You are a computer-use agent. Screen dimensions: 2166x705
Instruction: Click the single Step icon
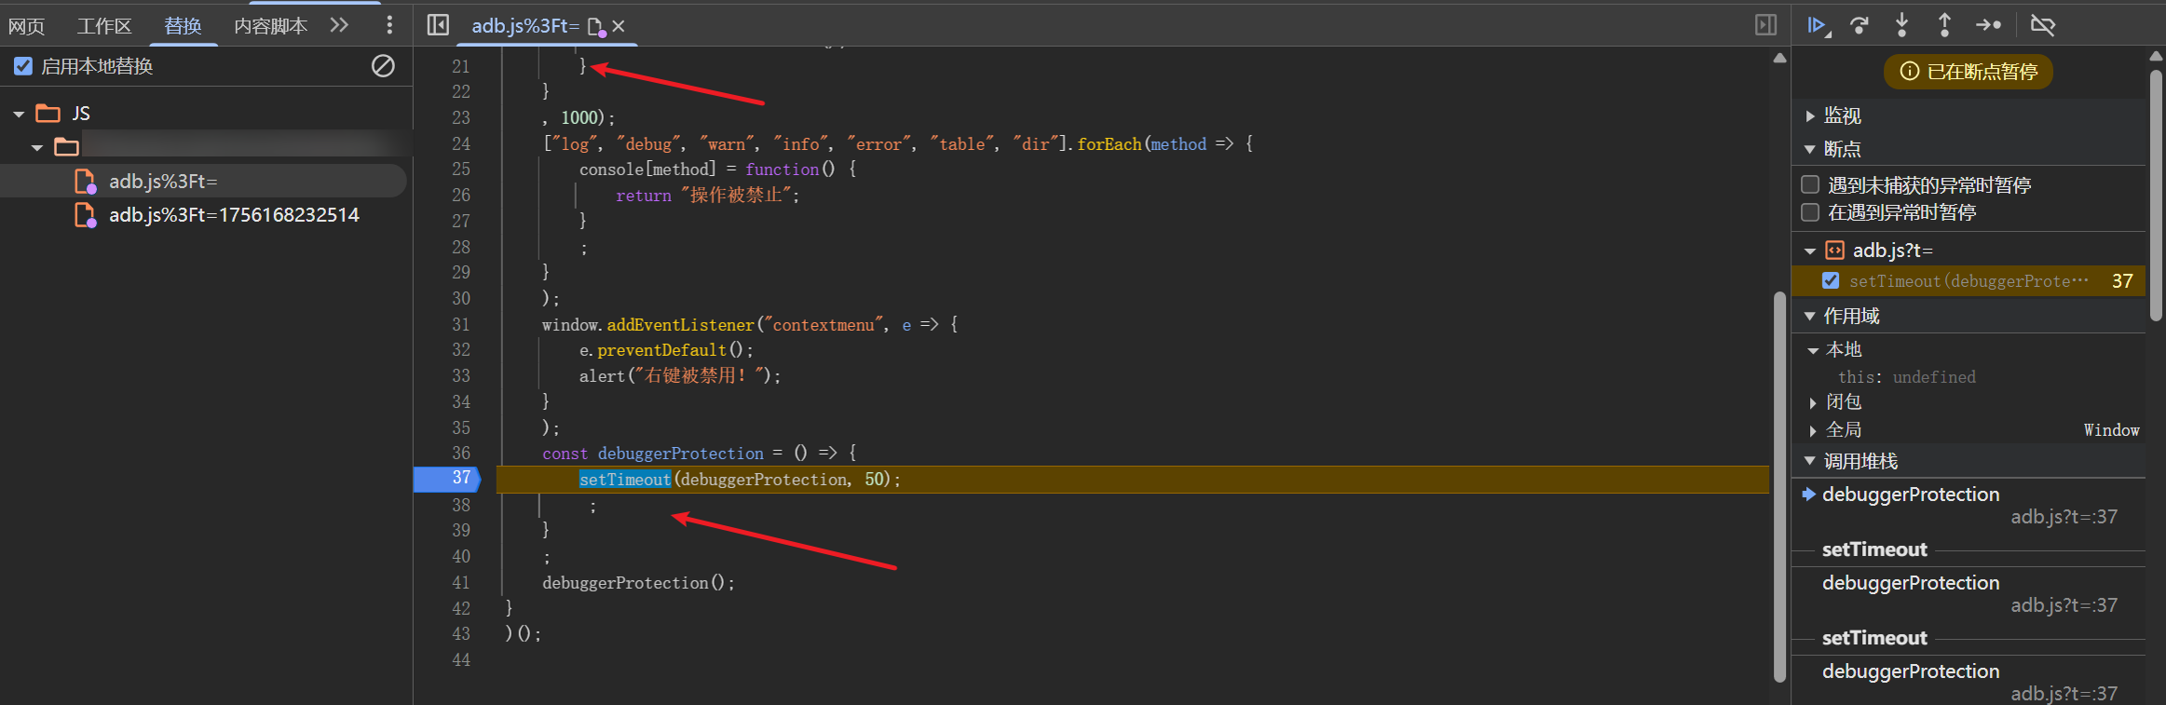tap(1988, 25)
